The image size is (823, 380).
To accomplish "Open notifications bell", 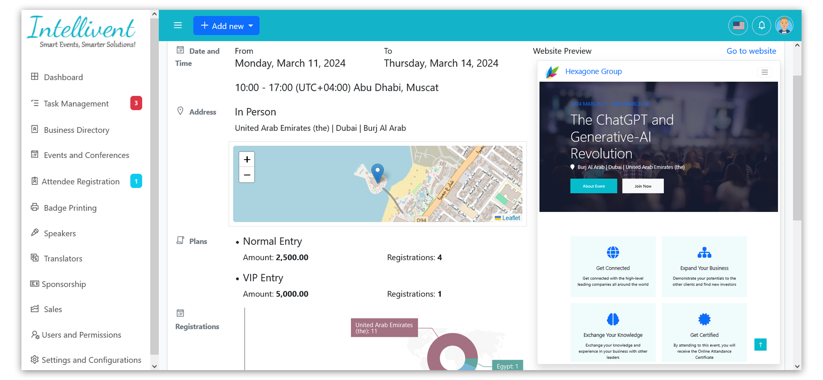I will coord(761,26).
